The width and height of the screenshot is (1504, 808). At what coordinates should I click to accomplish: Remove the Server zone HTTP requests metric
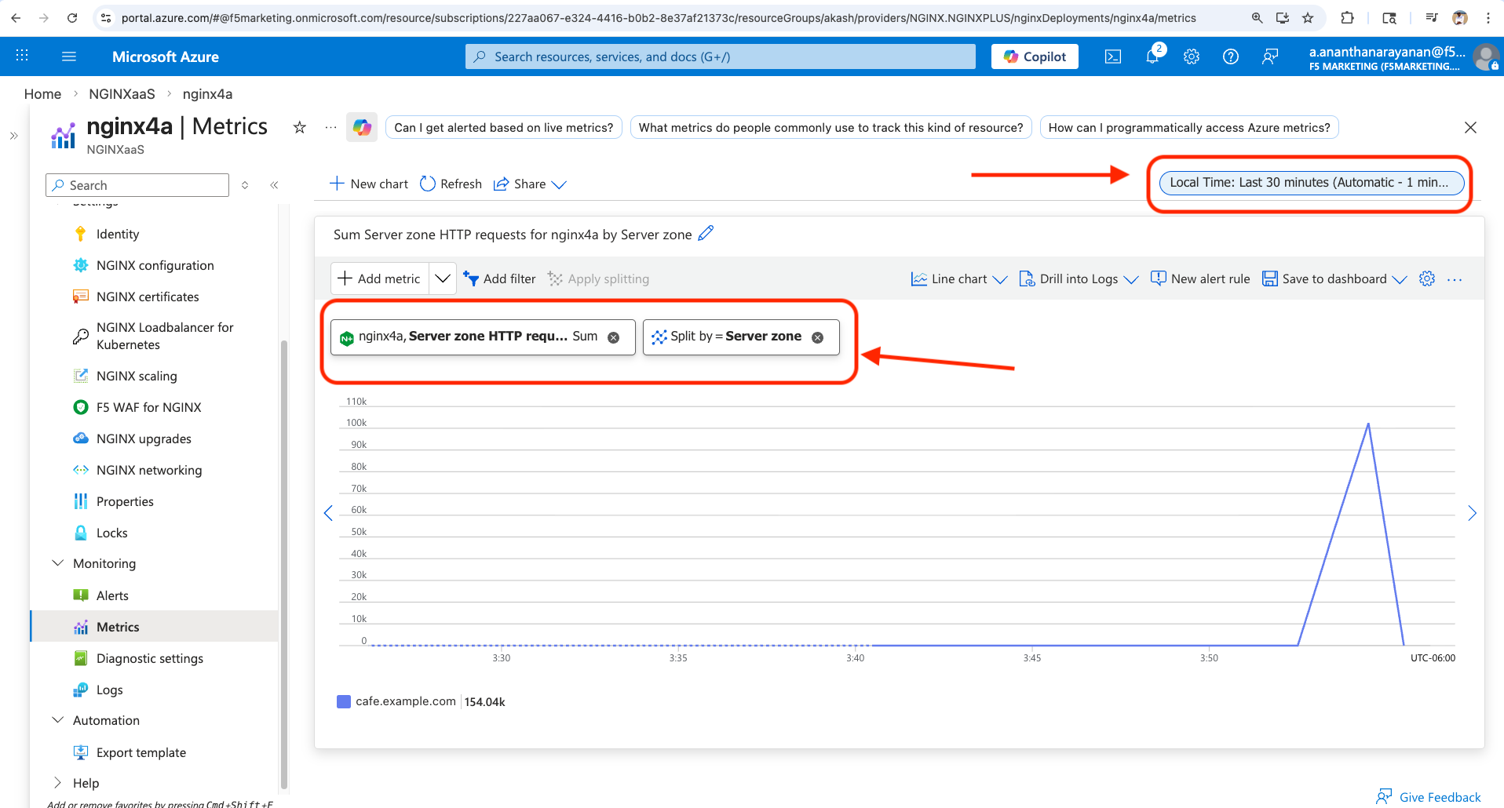coord(614,337)
